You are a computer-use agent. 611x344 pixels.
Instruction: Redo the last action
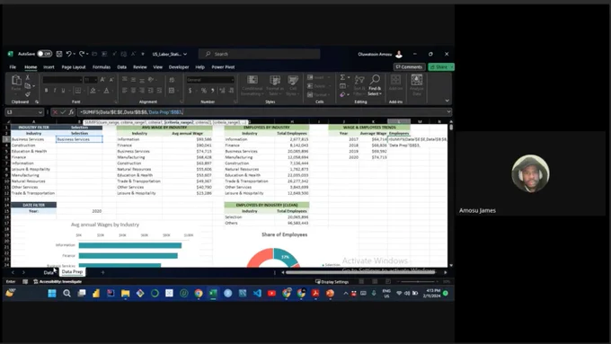[82, 54]
